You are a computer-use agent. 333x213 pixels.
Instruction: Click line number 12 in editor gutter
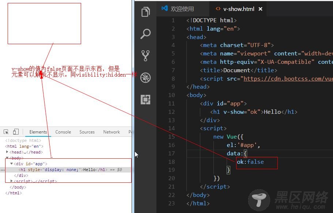(x=171, y=112)
